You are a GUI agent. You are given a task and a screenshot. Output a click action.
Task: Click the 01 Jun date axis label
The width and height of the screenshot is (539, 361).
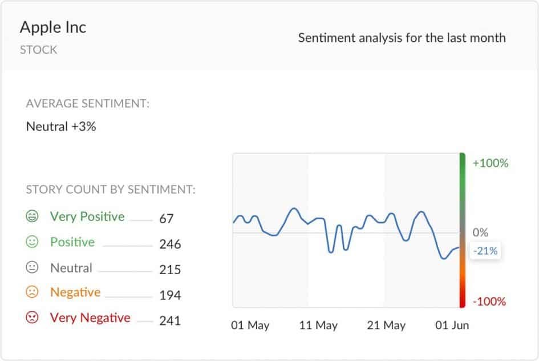click(452, 325)
